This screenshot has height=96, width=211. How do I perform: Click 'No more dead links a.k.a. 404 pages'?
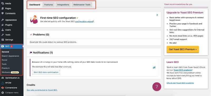(x=186, y=36)
